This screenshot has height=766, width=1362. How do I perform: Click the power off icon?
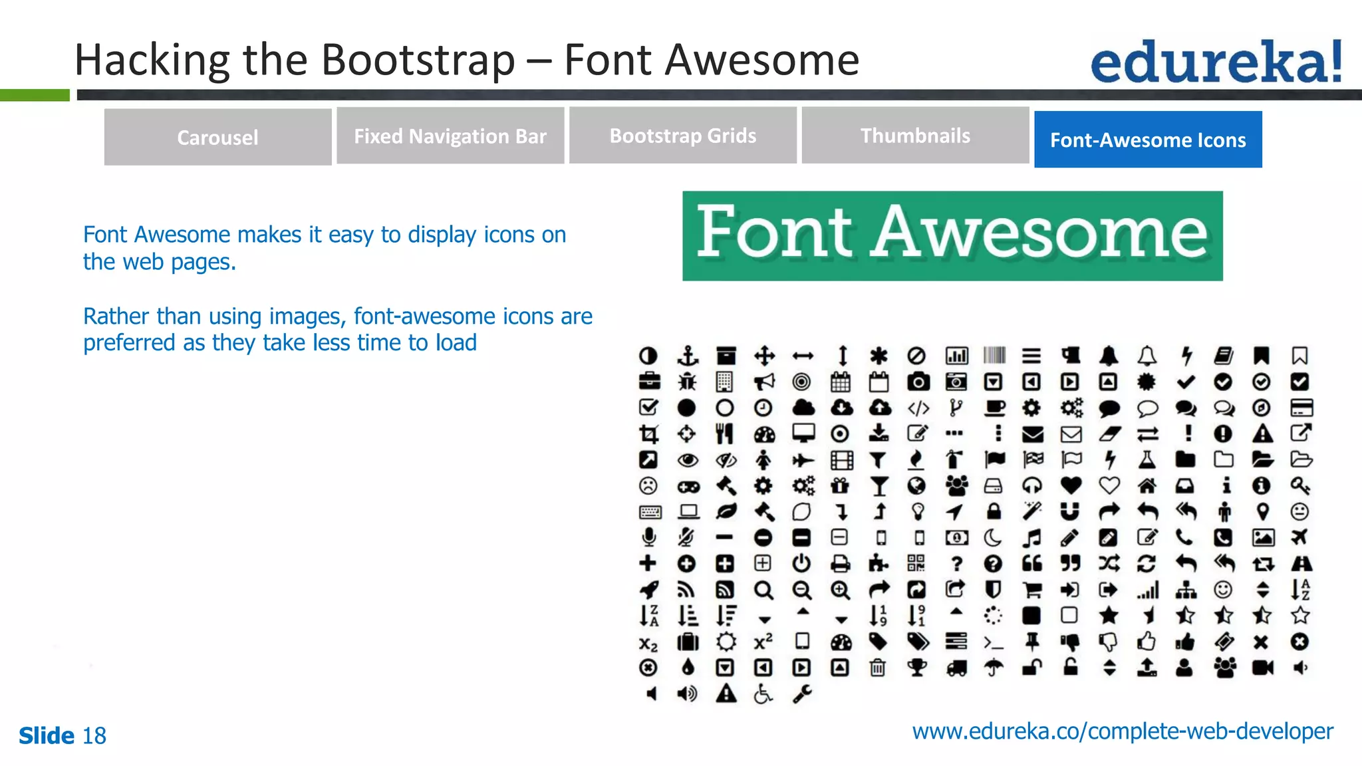point(801,563)
